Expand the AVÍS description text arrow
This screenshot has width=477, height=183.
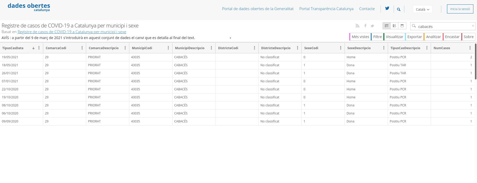click(230, 38)
